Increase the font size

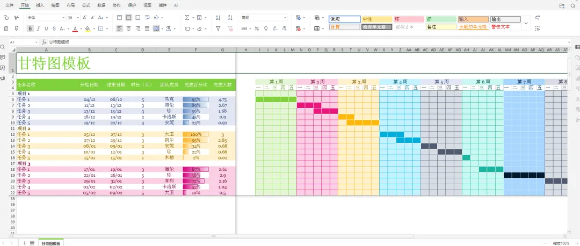tap(85, 17)
